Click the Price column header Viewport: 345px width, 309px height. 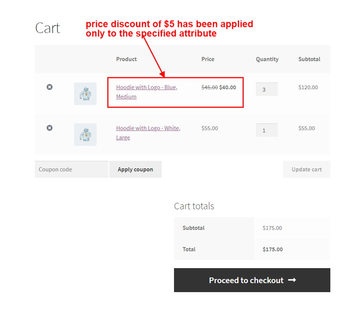click(x=208, y=59)
